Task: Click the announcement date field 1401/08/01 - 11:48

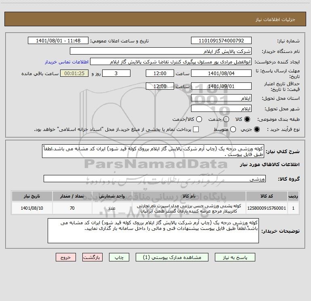Action: pos(58,40)
